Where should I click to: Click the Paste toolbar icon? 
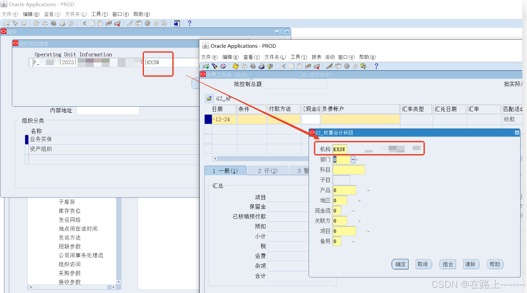pos(300,66)
